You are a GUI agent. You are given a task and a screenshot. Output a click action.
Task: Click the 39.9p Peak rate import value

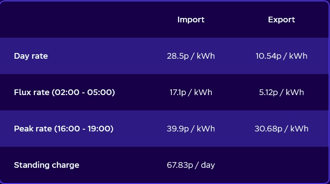191,129
